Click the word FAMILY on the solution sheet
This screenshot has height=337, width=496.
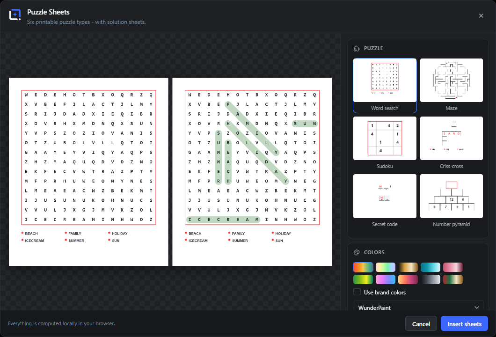(x=239, y=234)
